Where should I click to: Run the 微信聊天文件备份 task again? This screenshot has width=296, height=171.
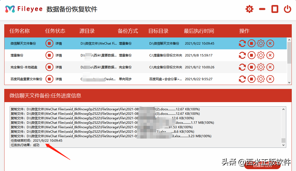[x=242, y=43]
